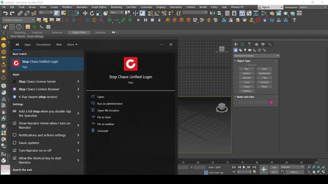328x184 pixels.
Task: Expand V-Ray Swarm (stop service) arrow
Action: 78,97
